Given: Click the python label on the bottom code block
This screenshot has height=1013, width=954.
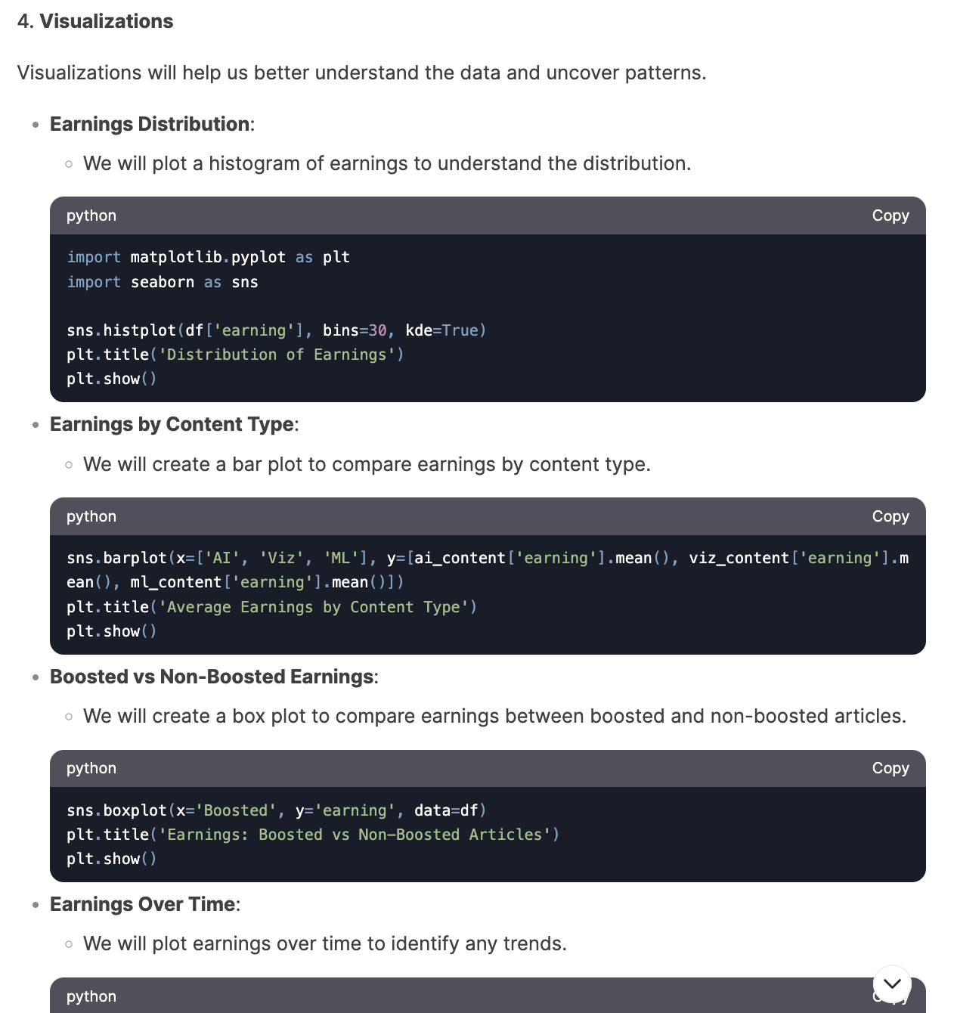Looking at the screenshot, I should [x=91, y=996].
